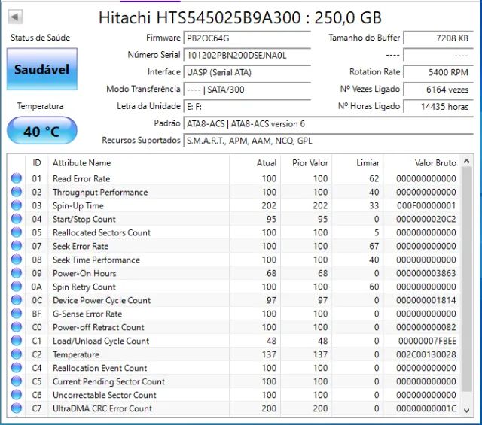Click raw value 000000003863 of Power-On Hours

426,273
